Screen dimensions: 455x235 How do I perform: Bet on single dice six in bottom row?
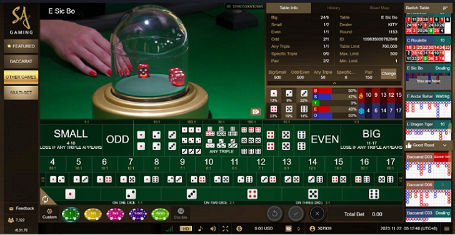(x=373, y=194)
